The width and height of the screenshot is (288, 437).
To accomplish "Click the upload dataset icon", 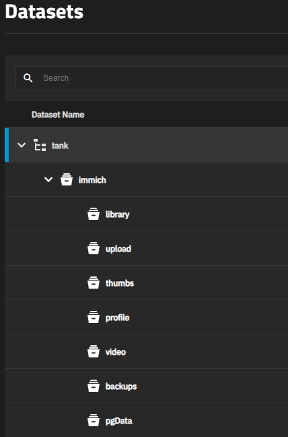I will click(94, 249).
